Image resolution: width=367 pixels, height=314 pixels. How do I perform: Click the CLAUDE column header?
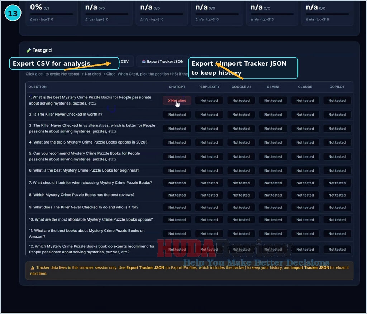tap(305, 87)
